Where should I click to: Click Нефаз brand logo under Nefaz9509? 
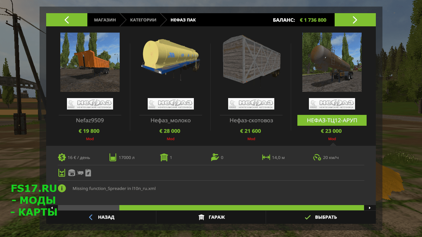point(90,104)
